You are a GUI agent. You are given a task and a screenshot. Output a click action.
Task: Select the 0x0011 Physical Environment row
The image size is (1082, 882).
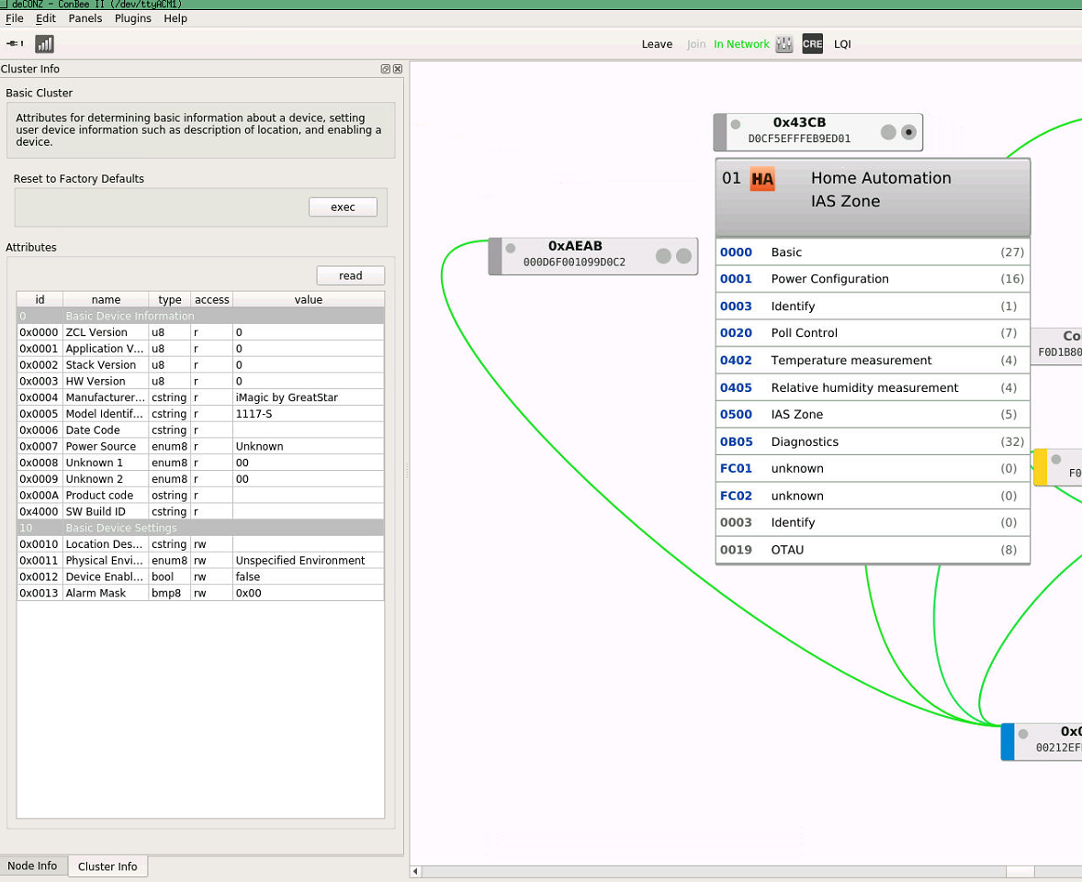pyautogui.click(x=201, y=561)
